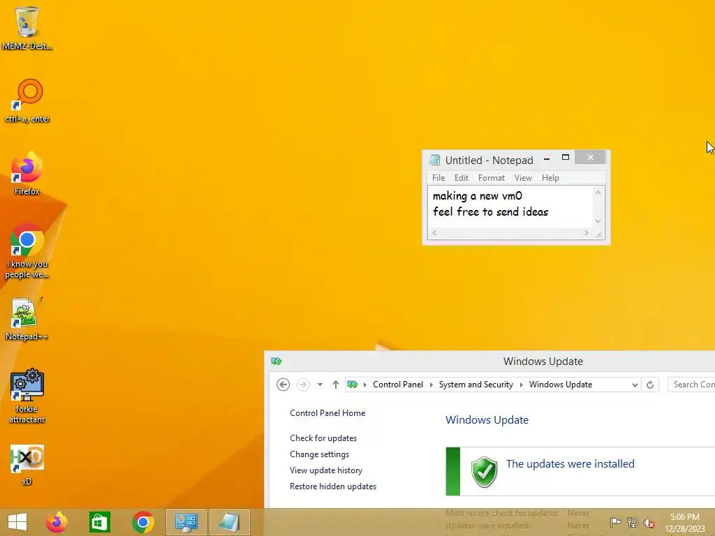Click Notepad horizontal scrollbar left arrow
Viewport: 715px width, 536px height.
434,233
